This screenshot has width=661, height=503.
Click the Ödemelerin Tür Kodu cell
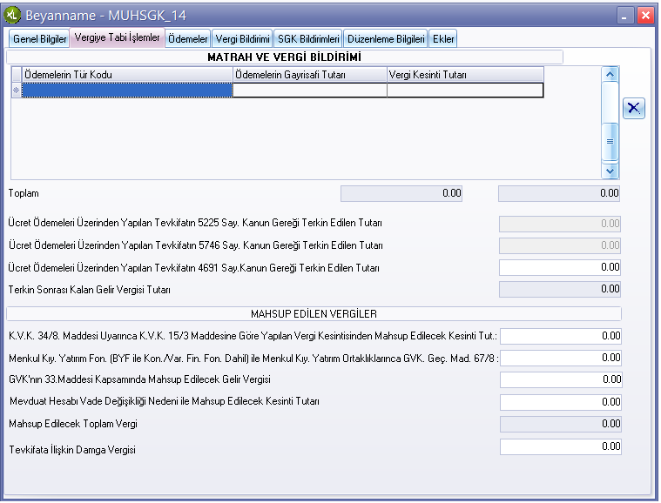127,90
